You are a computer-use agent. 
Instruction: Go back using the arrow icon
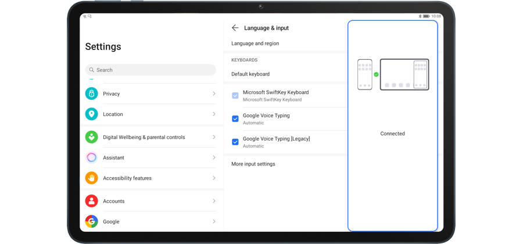point(235,28)
